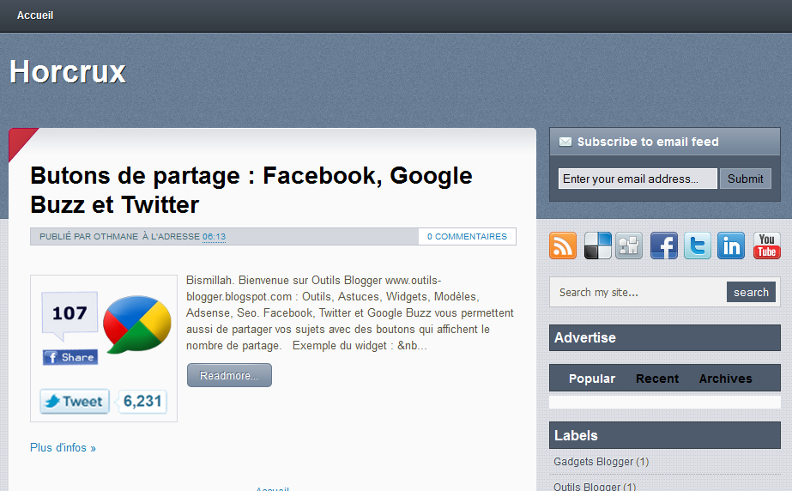Image resolution: width=792 pixels, height=491 pixels.
Task: Click the Facebook Share button in thumbnail
Action: pos(70,357)
